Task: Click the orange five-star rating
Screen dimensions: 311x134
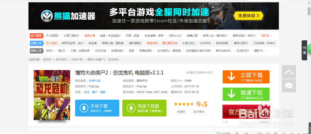Action: (x=184, y=104)
